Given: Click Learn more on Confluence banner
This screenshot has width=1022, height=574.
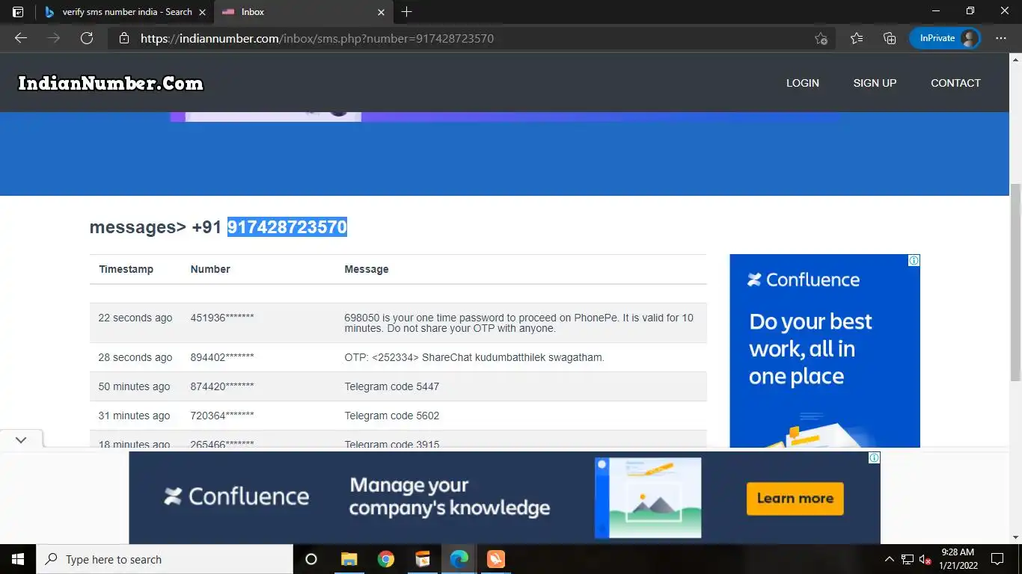Looking at the screenshot, I should (x=795, y=499).
